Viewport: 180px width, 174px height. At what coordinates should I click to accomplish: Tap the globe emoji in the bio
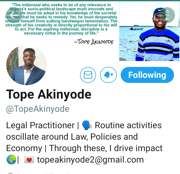[x=11, y=160]
